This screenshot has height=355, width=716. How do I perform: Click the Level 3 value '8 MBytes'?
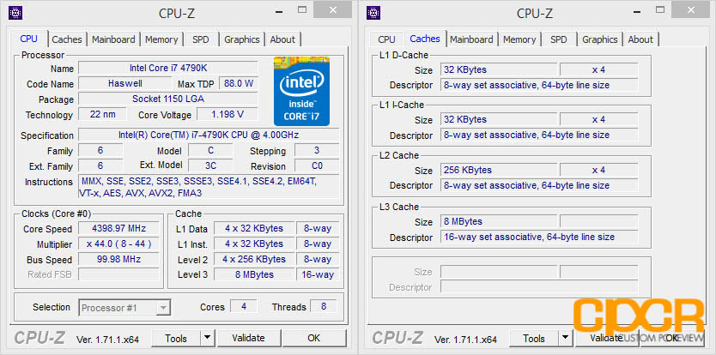[x=254, y=274]
